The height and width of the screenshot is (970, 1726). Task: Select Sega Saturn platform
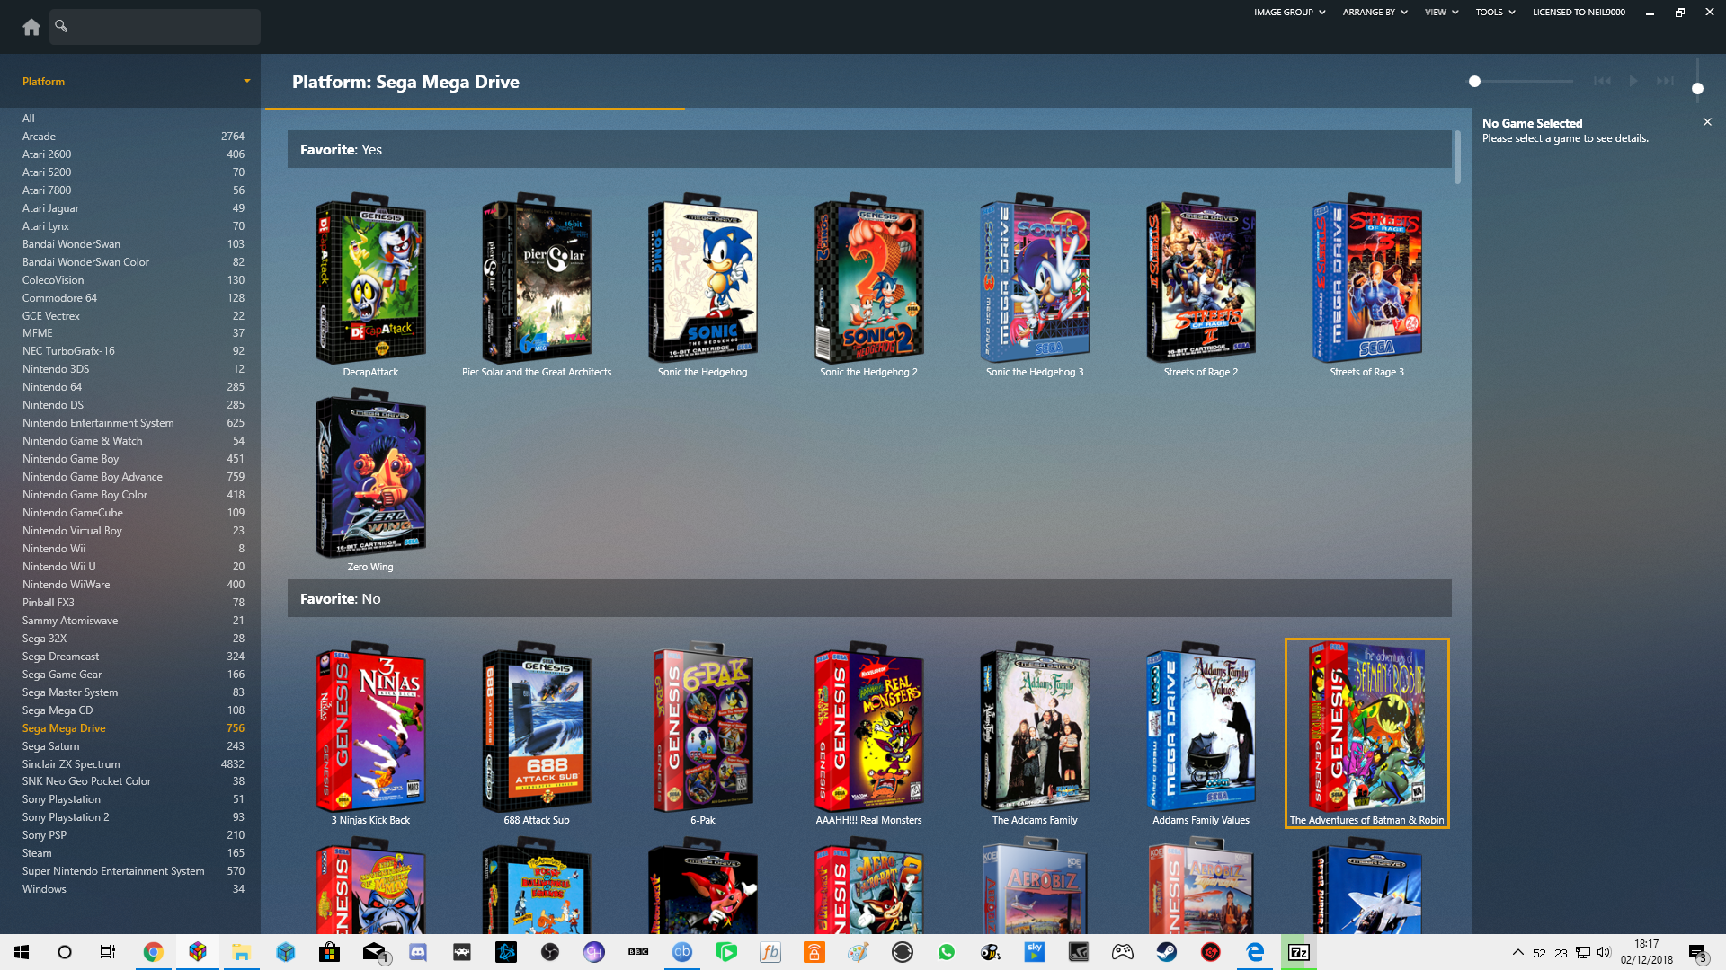point(133,746)
